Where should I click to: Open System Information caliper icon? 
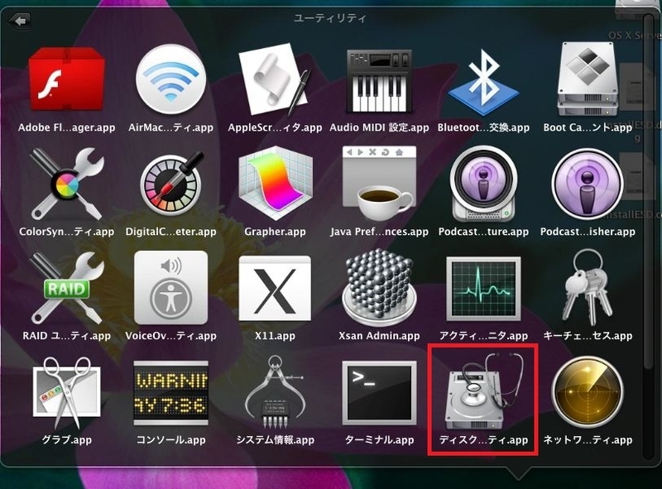(x=275, y=393)
